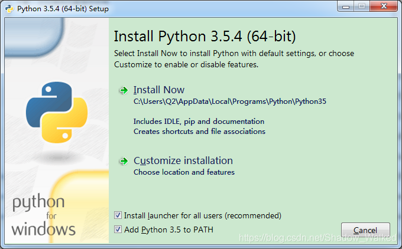402x249 pixels.
Task: Click the "Install Python 3.5.4 (64-bit)" heading
Action: click(x=205, y=37)
